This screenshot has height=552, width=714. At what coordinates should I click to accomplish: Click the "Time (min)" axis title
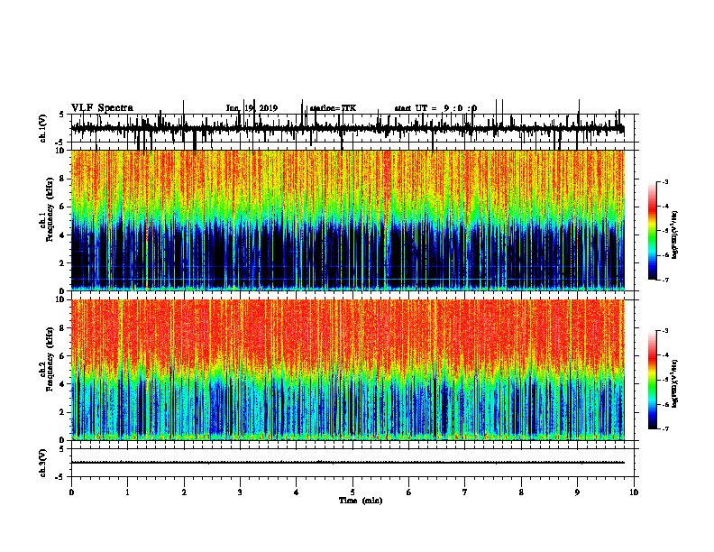coord(361,501)
